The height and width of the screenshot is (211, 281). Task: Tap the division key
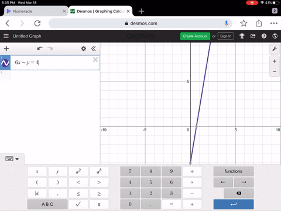(x=192, y=172)
